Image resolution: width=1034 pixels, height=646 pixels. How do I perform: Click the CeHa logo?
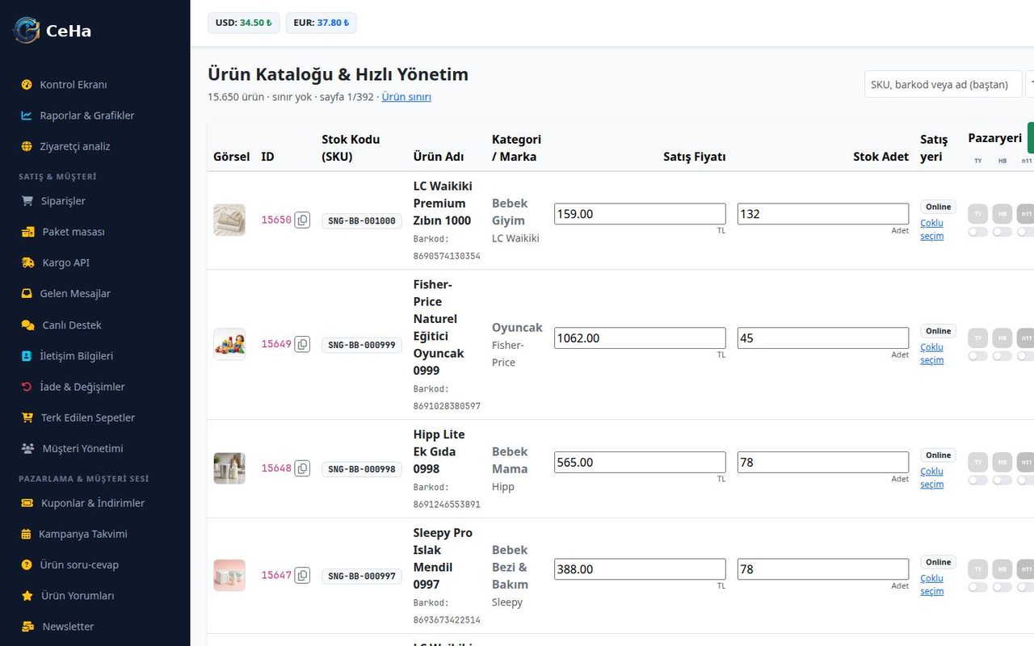pos(52,31)
